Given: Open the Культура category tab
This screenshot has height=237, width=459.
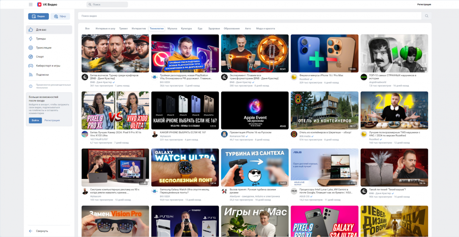Looking at the screenshot, I should tap(186, 28).
